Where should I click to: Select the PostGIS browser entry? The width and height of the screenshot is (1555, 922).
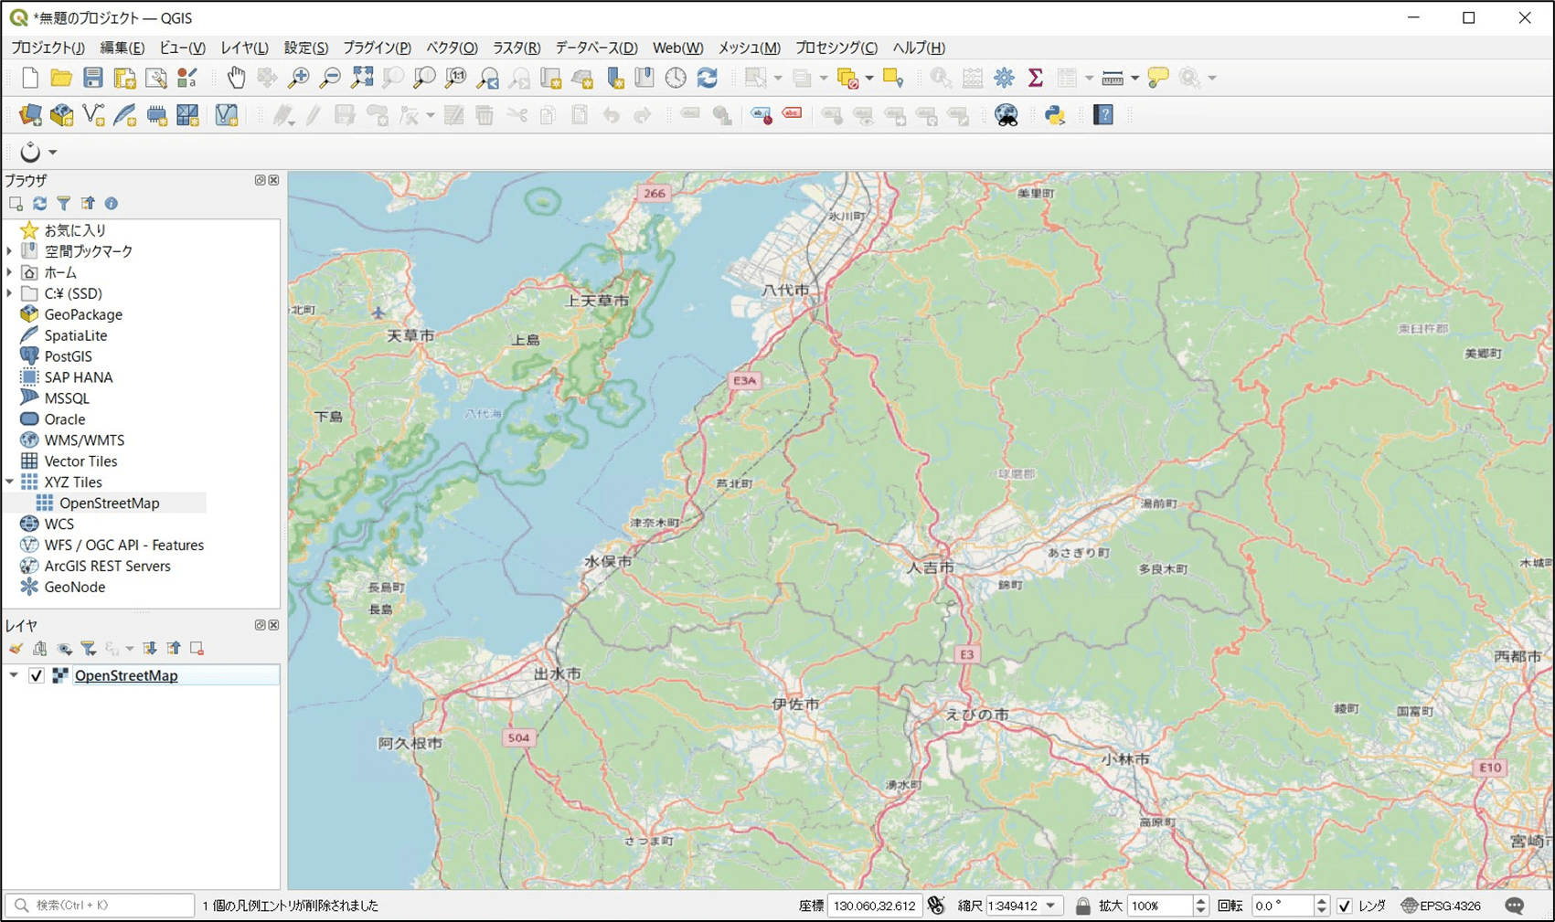[x=68, y=356]
